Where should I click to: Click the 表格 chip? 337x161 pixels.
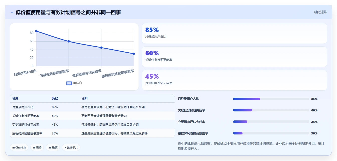(37, 148)
